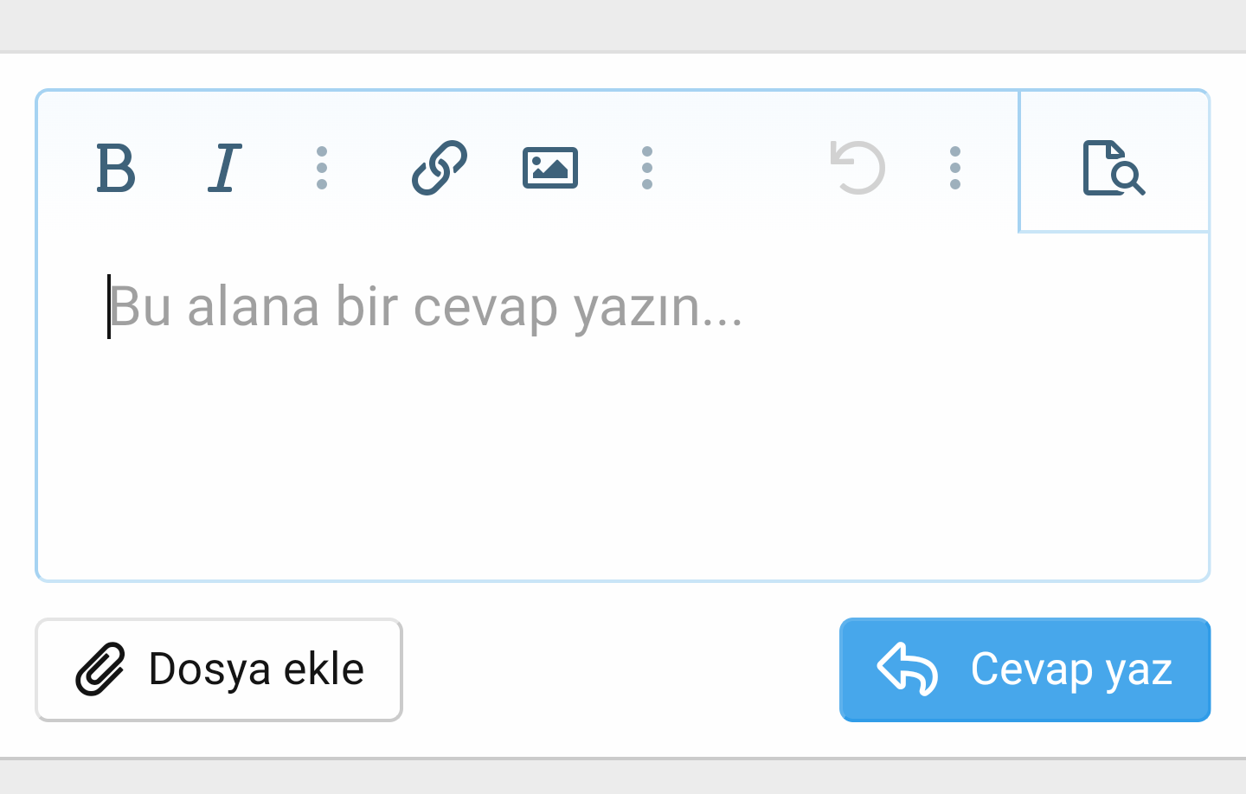The width and height of the screenshot is (1246, 794).
Task: Upload an image into the reply
Action: click(549, 168)
